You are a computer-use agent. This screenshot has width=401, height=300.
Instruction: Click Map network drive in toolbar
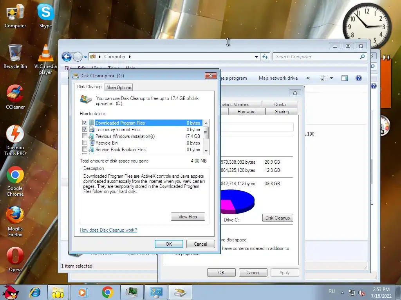[278, 78]
